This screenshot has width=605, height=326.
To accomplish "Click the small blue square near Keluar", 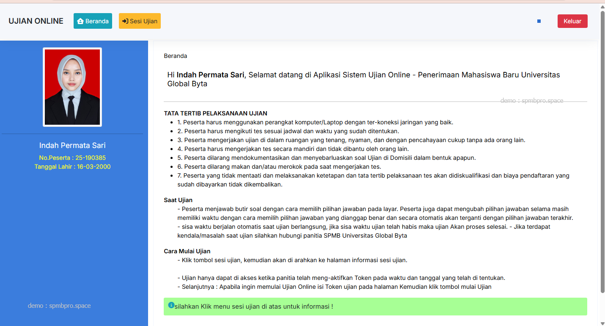I will pos(539,21).
